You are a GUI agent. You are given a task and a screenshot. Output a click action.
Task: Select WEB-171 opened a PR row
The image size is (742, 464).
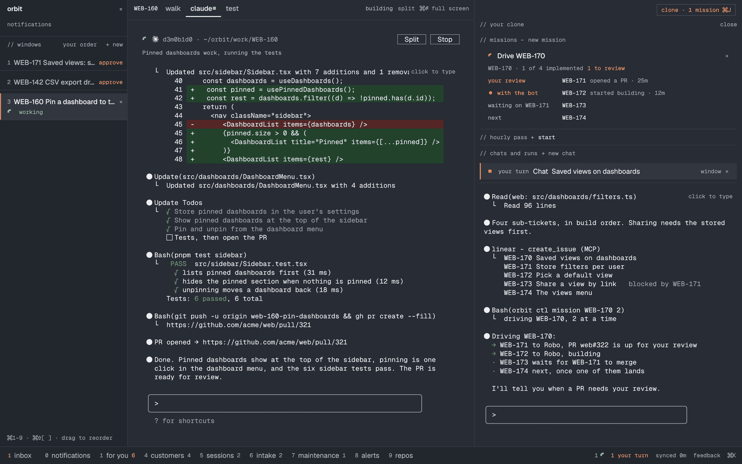tap(608, 81)
